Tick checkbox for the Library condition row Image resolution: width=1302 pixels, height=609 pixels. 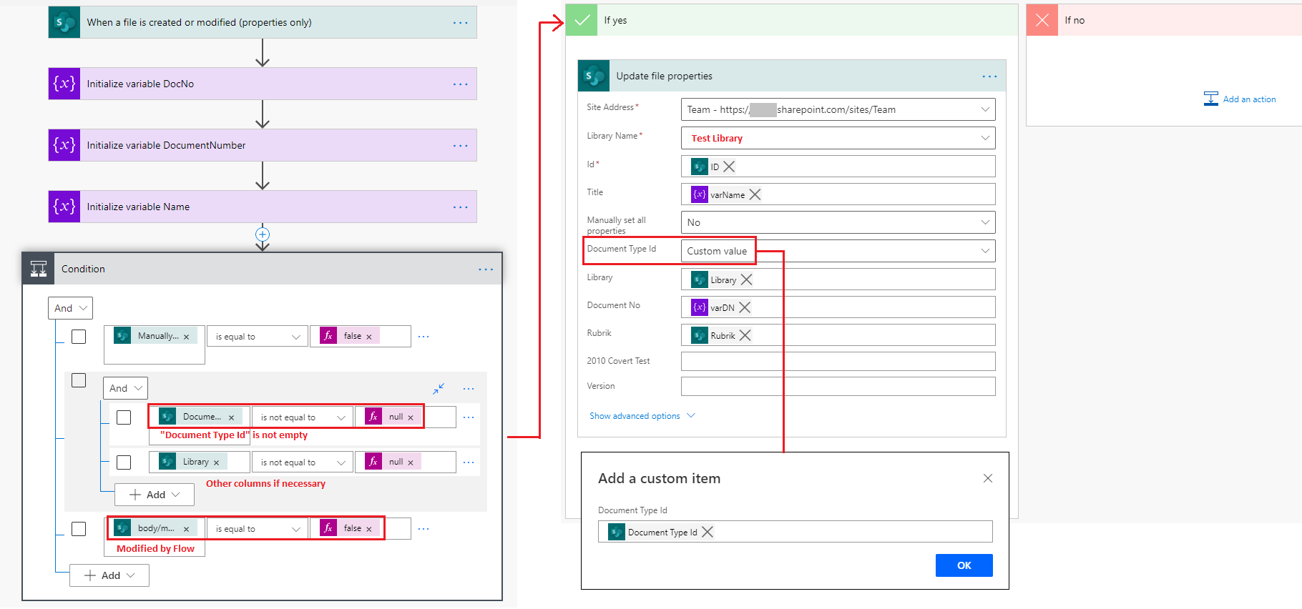tap(124, 462)
